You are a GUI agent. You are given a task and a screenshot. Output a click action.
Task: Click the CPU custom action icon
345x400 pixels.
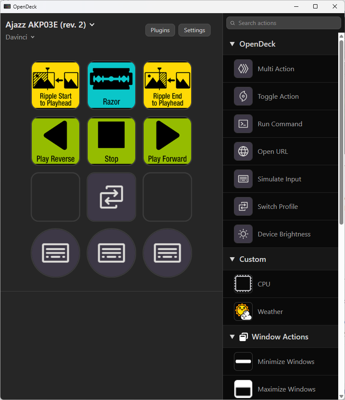[243, 284]
